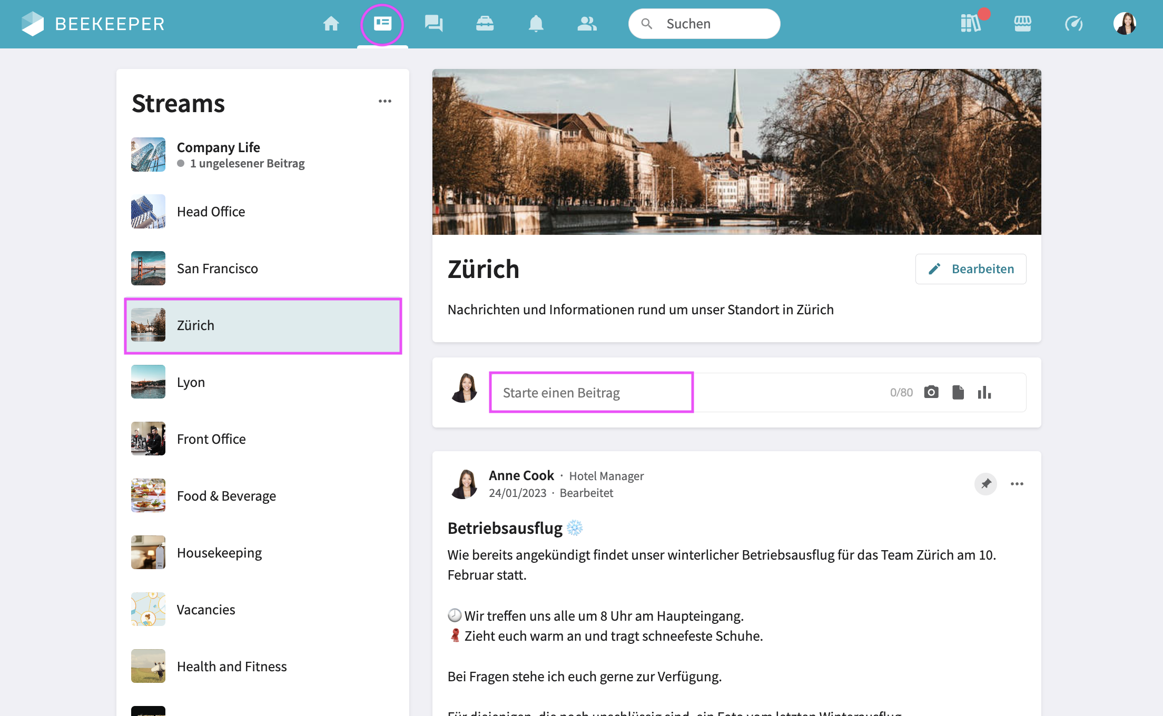The width and height of the screenshot is (1163, 716).
Task: Open notifications bell icon
Action: 536,24
